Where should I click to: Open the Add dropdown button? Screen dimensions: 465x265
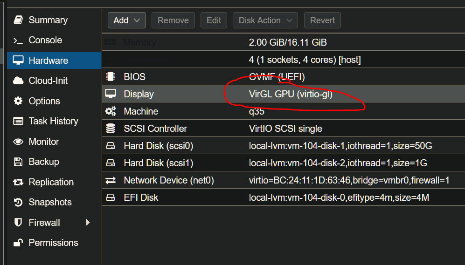click(126, 20)
